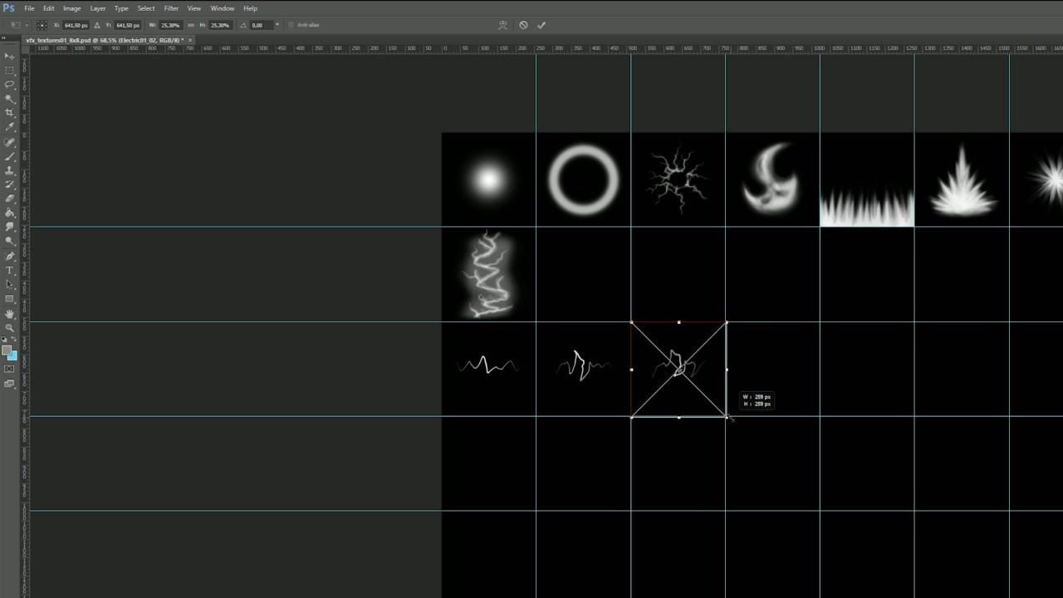Click the width percentage input field
The width and height of the screenshot is (1063, 598).
click(x=170, y=25)
